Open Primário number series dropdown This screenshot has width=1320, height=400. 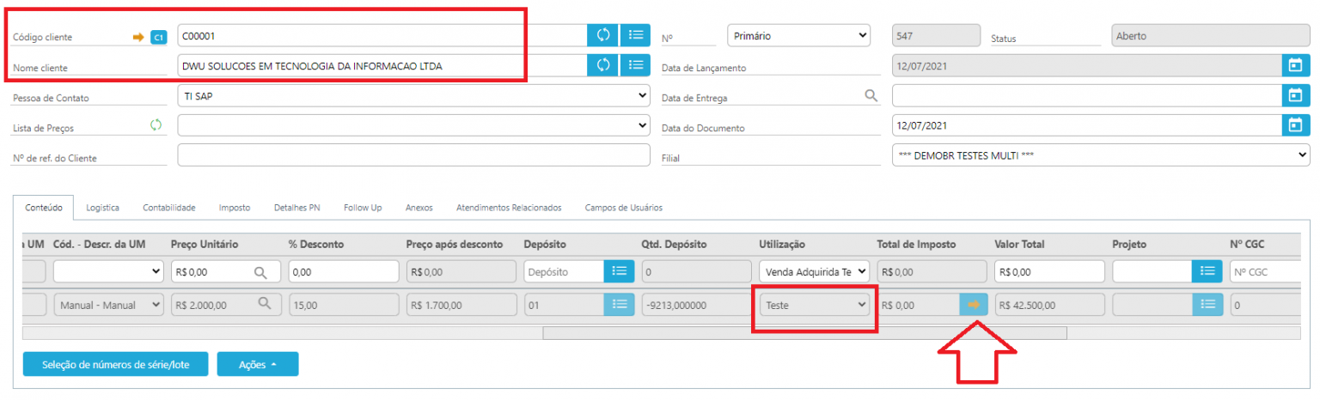[x=798, y=35]
